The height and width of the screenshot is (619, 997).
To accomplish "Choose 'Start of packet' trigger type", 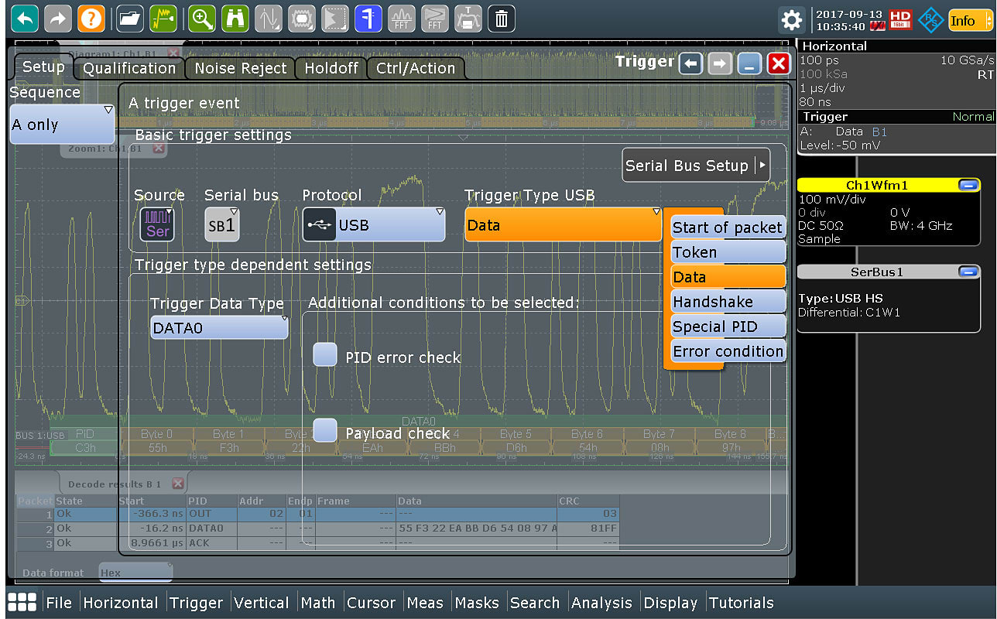I will [728, 227].
